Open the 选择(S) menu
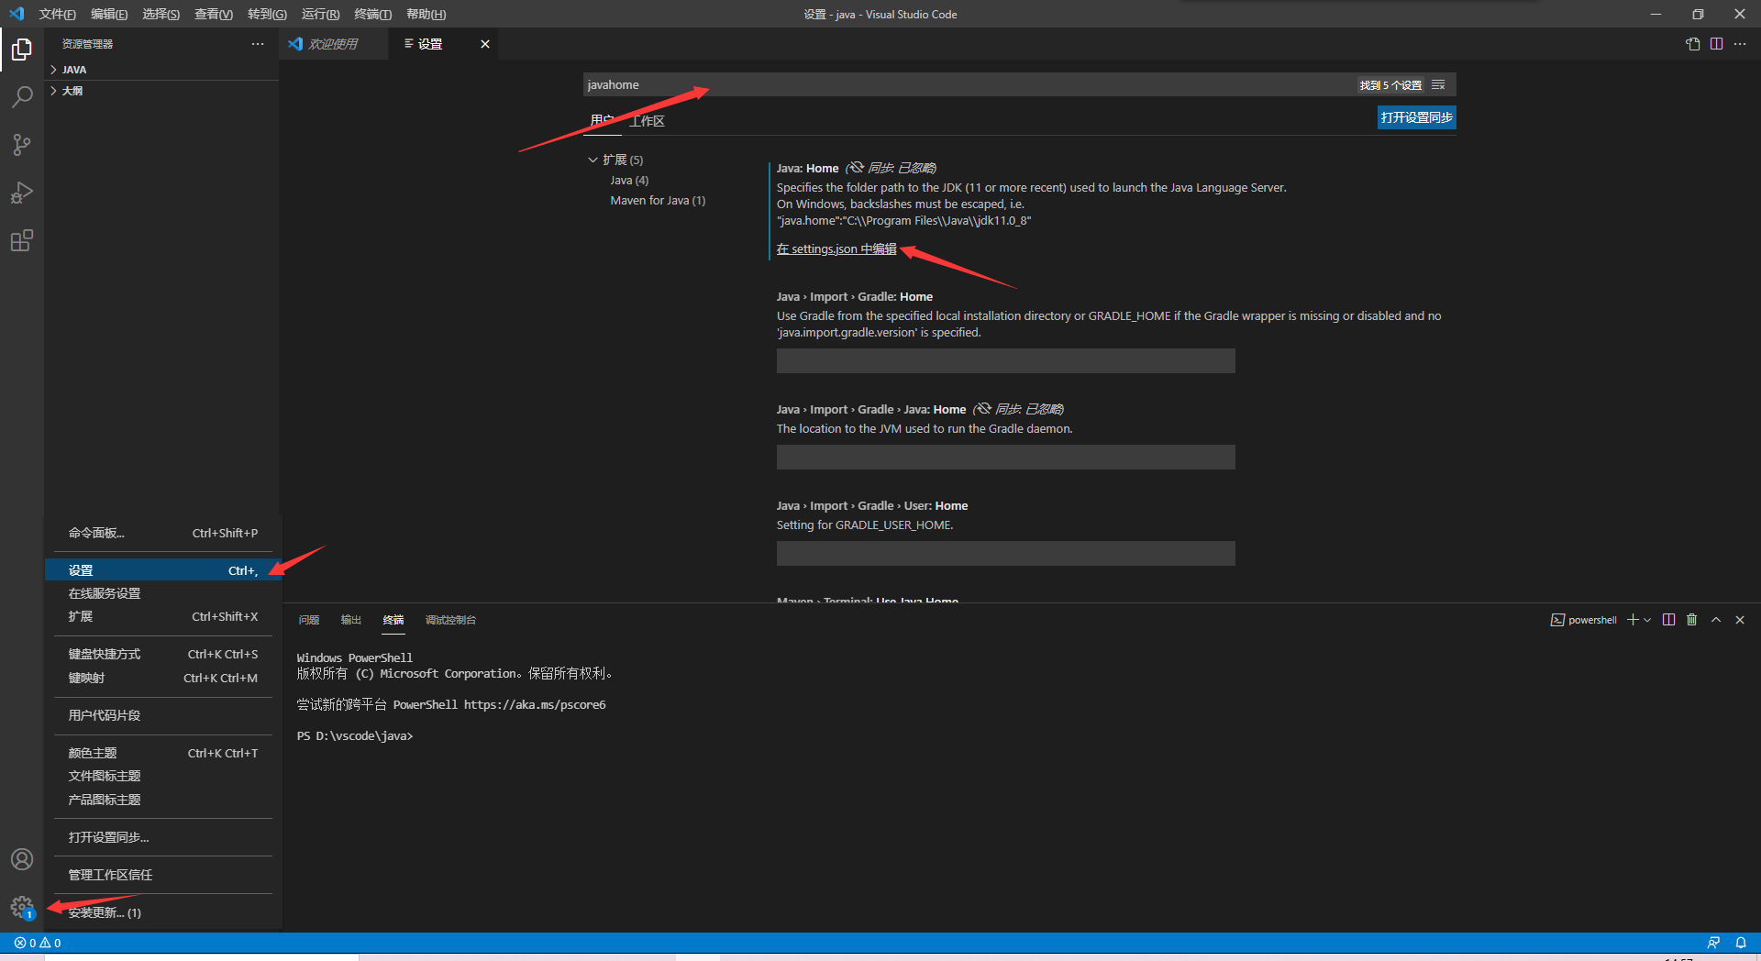This screenshot has height=961, width=1761. coord(161,14)
